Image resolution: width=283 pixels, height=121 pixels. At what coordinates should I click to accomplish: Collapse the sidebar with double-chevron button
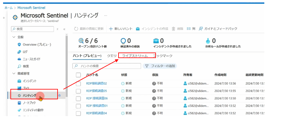click(64, 29)
